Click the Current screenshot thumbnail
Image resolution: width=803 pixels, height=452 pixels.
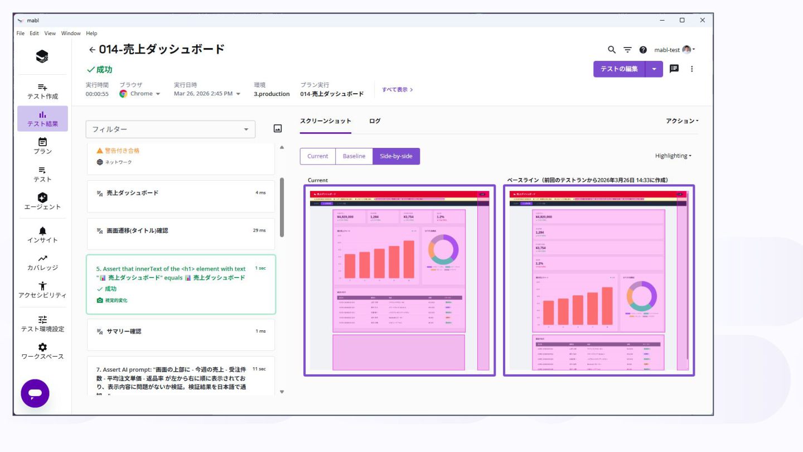399,280
